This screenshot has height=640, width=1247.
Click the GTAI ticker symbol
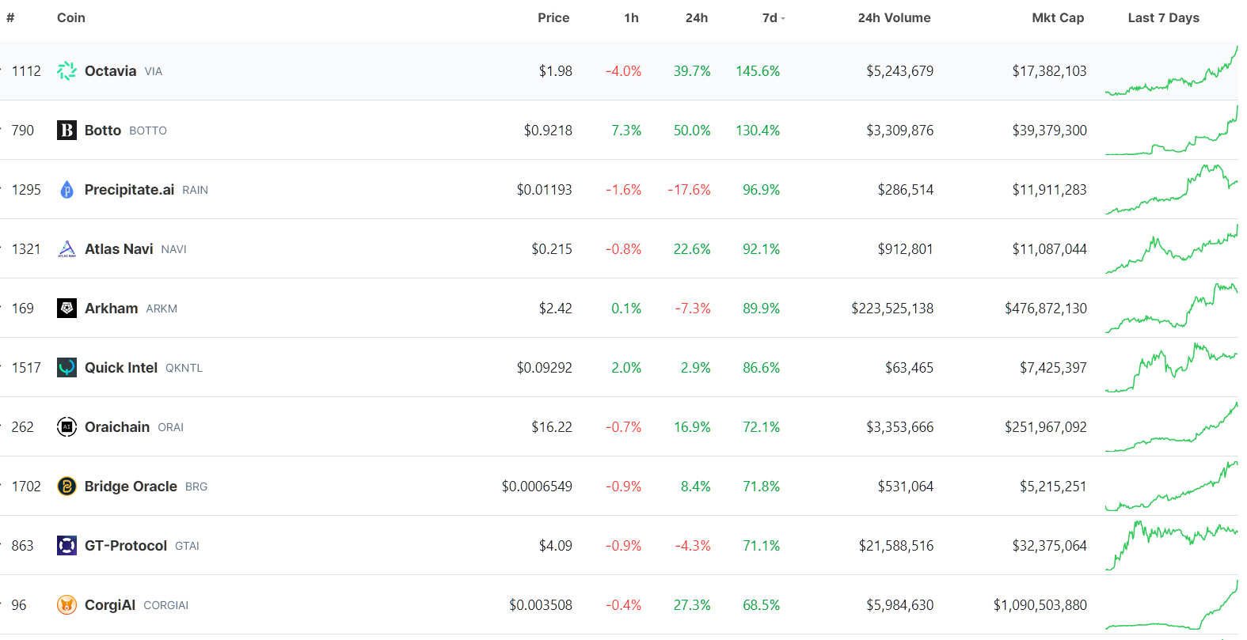click(x=187, y=547)
